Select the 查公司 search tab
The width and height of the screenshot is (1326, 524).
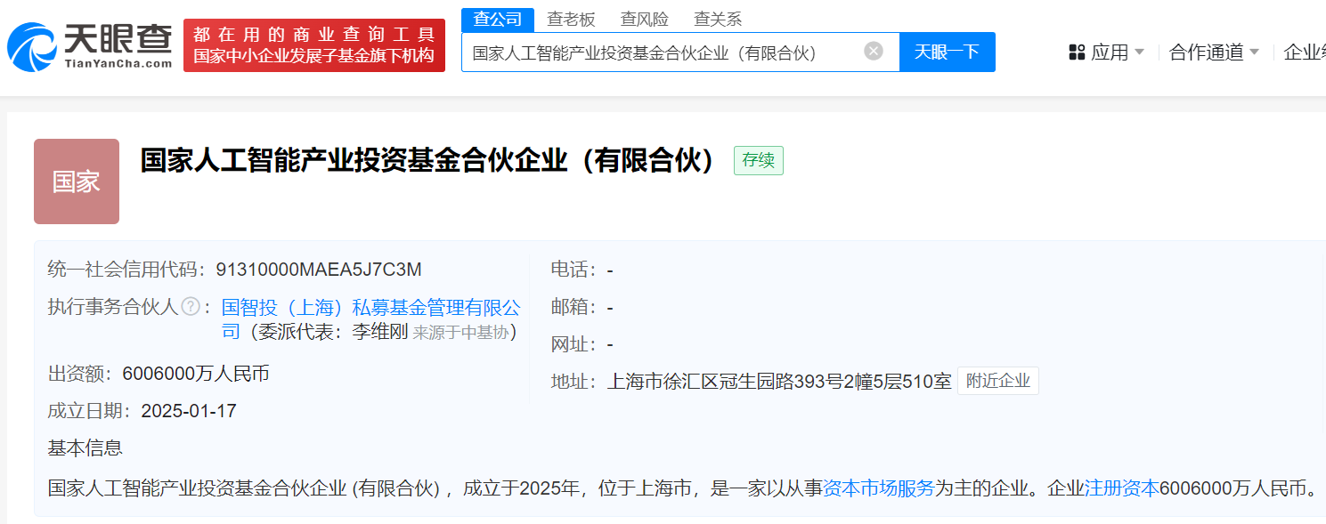[x=497, y=19]
